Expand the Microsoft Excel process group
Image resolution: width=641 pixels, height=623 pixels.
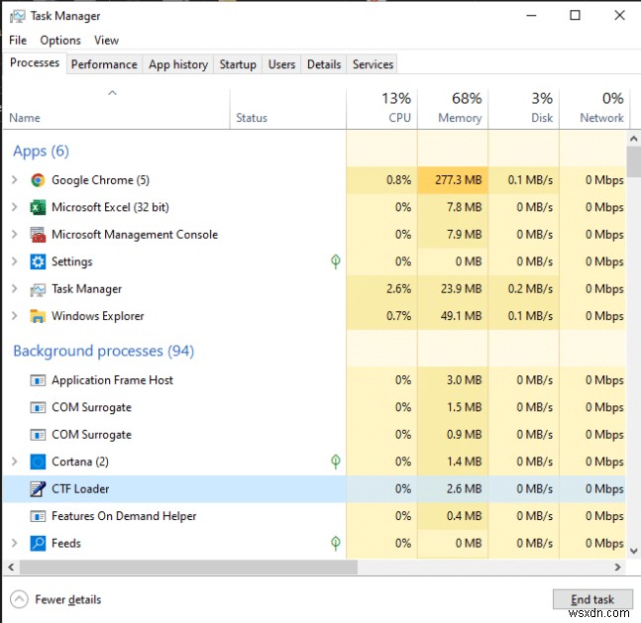tap(14, 207)
